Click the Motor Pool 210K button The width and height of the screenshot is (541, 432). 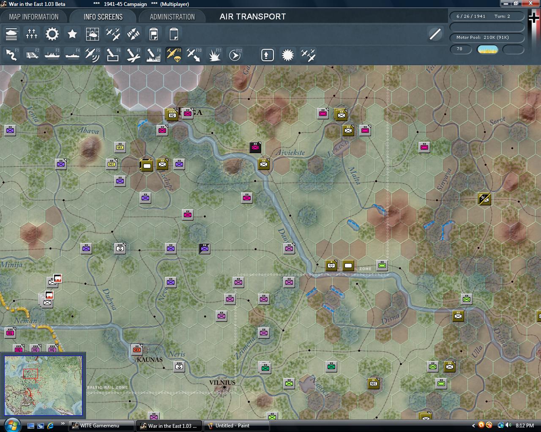click(487, 38)
